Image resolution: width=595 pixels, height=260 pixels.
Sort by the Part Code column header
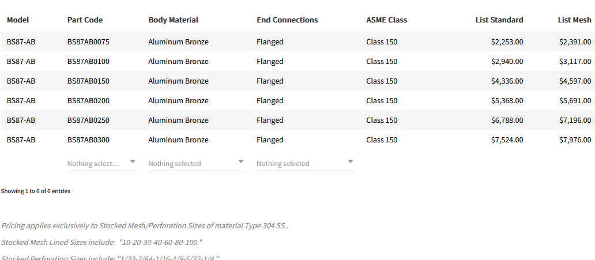point(85,20)
